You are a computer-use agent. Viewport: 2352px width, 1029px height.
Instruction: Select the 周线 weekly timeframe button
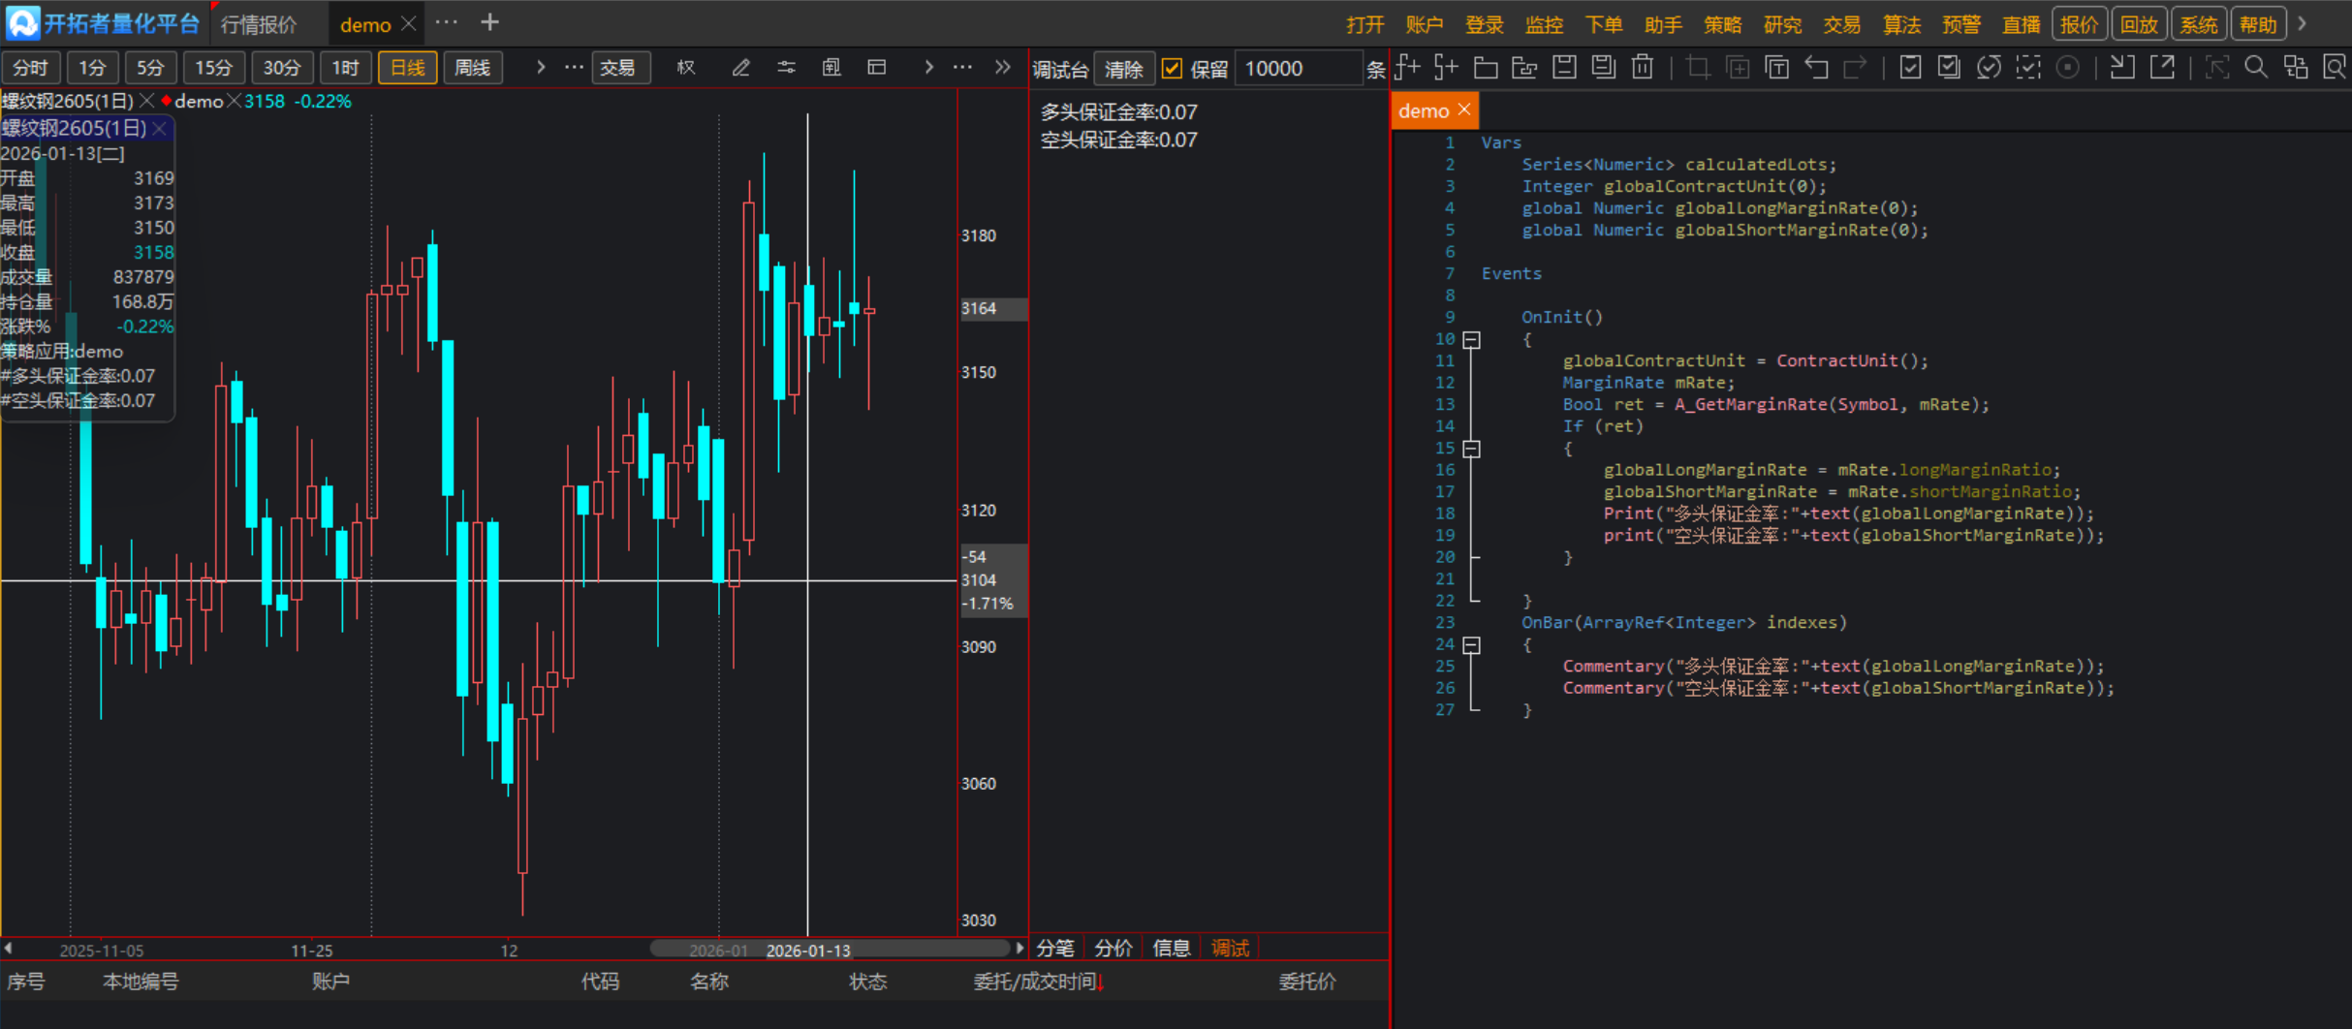[x=473, y=68]
